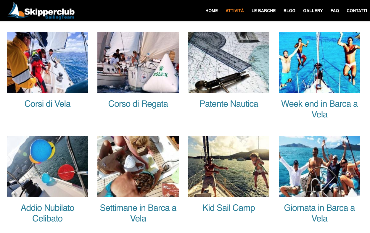
Task: Visit the FAQ page
Action: tap(335, 11)
